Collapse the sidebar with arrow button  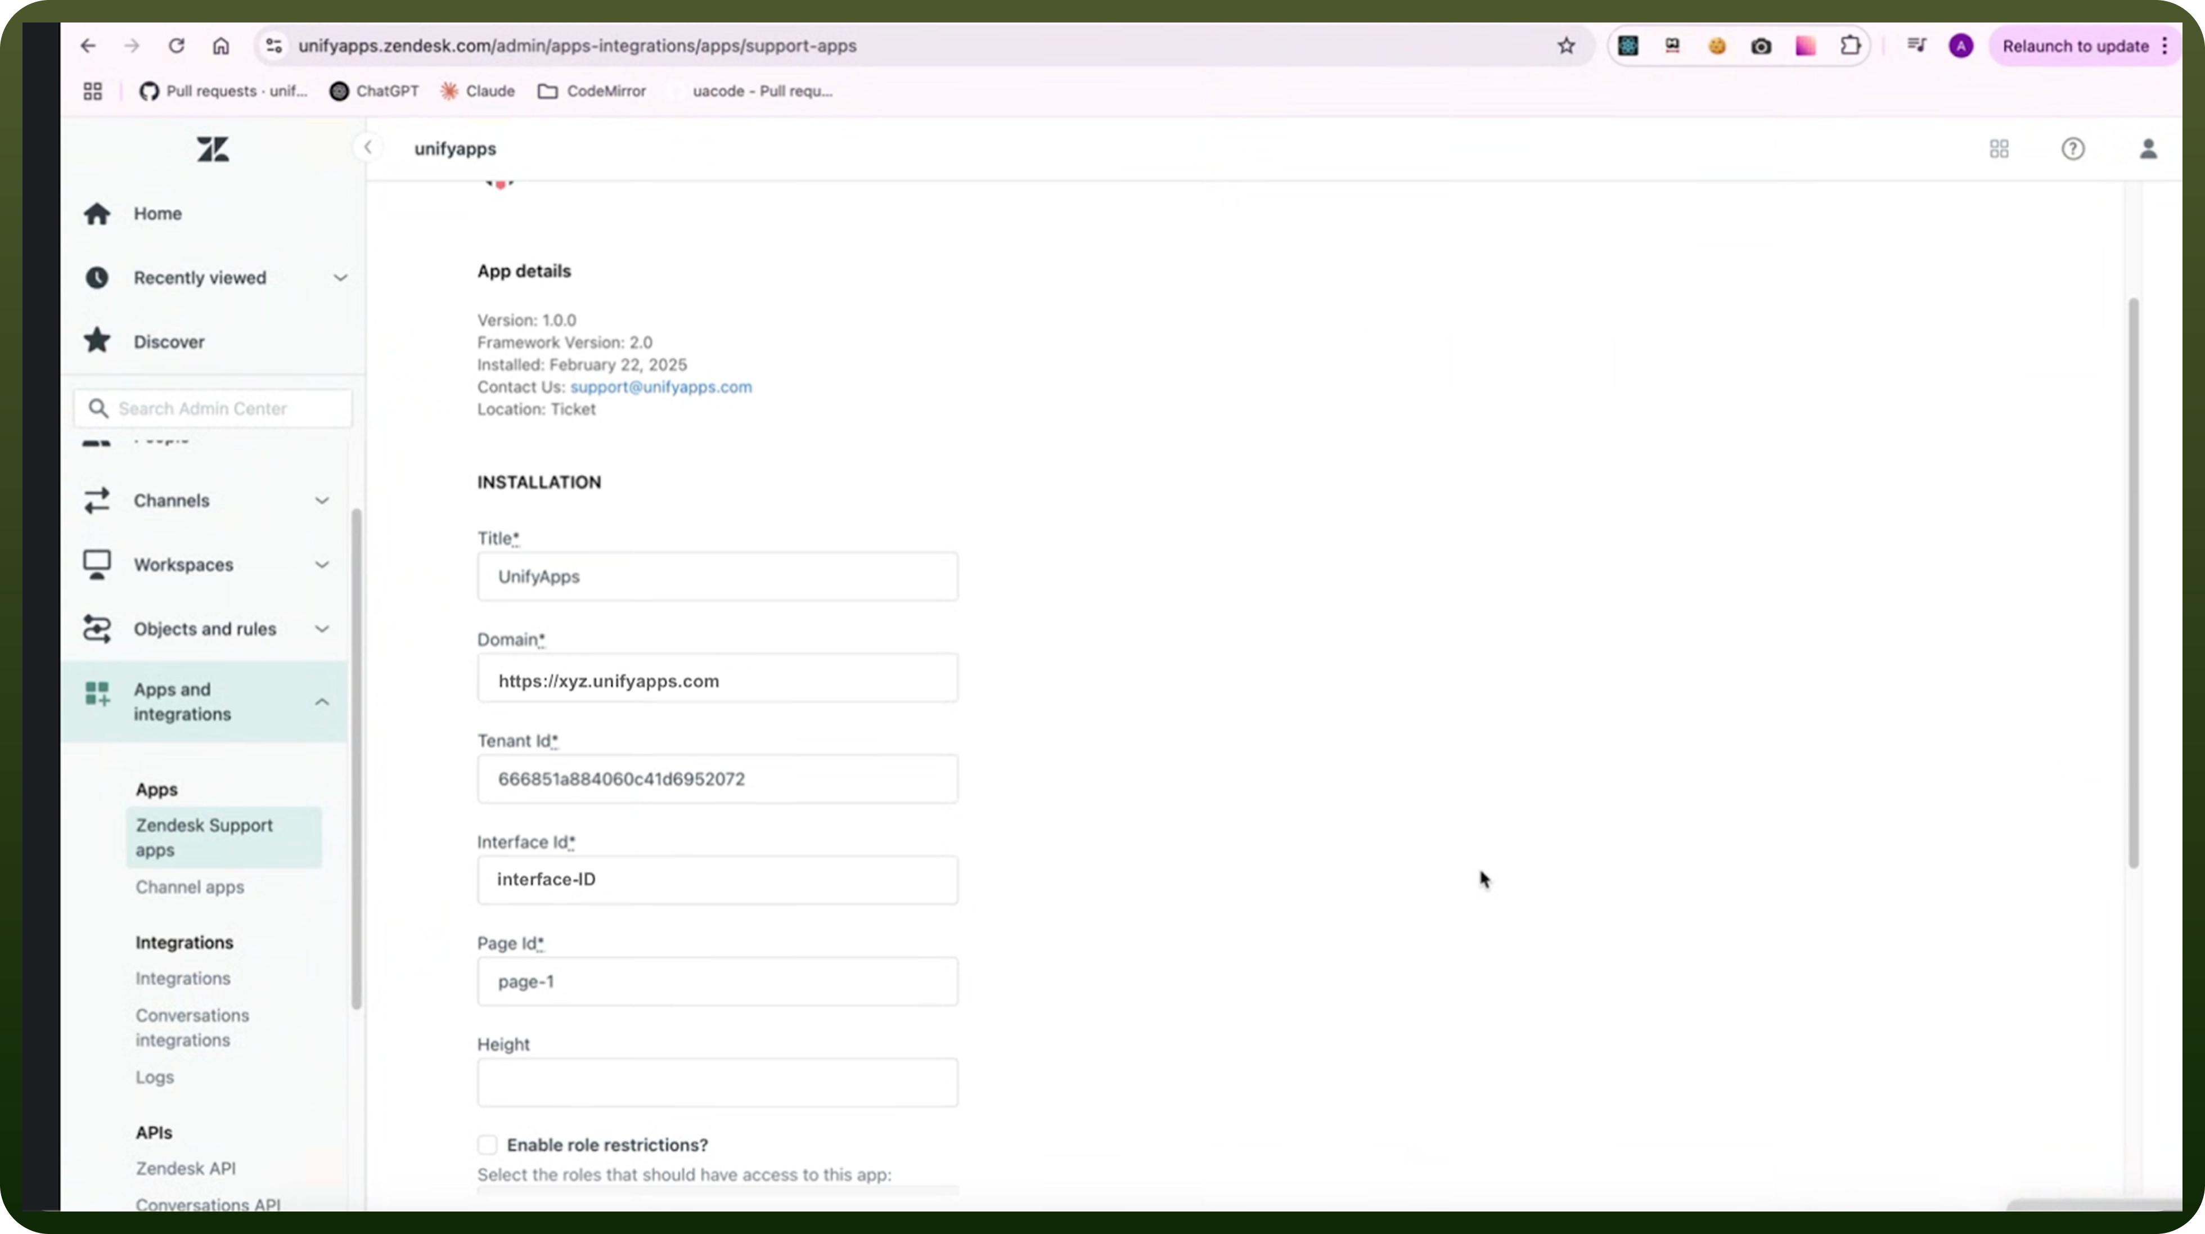click(x=368, y=147)
